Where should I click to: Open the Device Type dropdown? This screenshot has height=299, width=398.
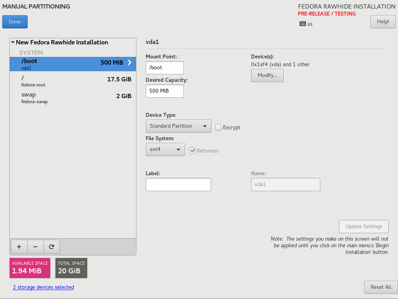178,126
